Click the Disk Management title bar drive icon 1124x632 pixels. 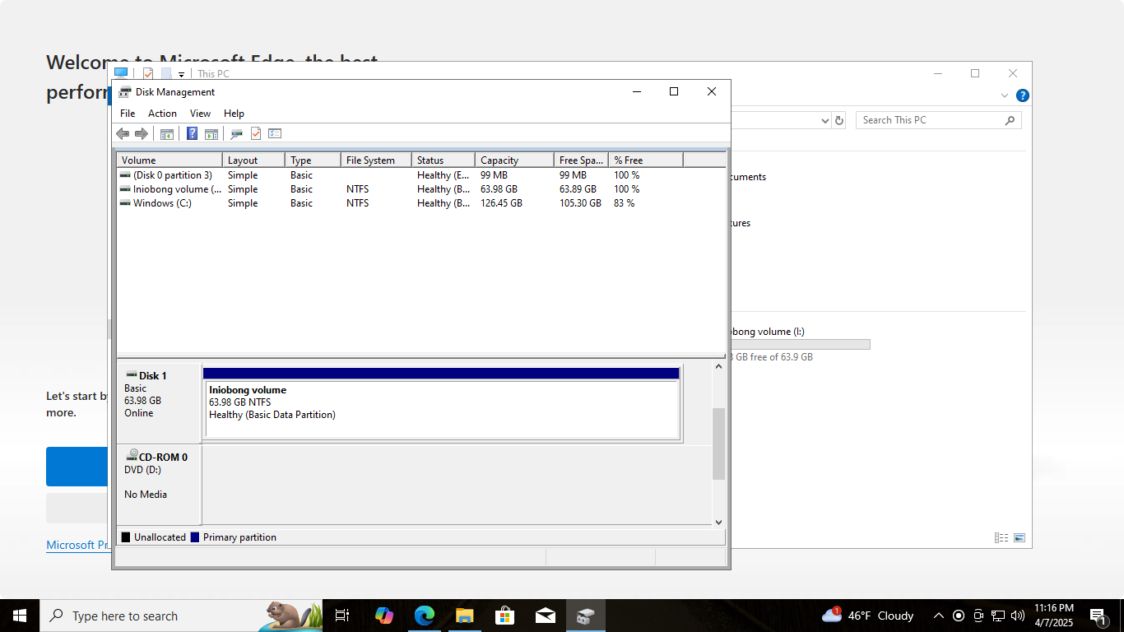(x=125, y=92)
